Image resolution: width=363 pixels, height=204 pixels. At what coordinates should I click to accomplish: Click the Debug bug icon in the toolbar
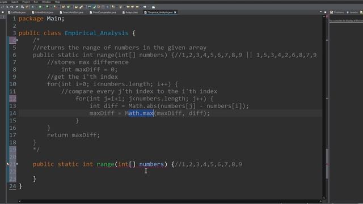click(33, 7)
